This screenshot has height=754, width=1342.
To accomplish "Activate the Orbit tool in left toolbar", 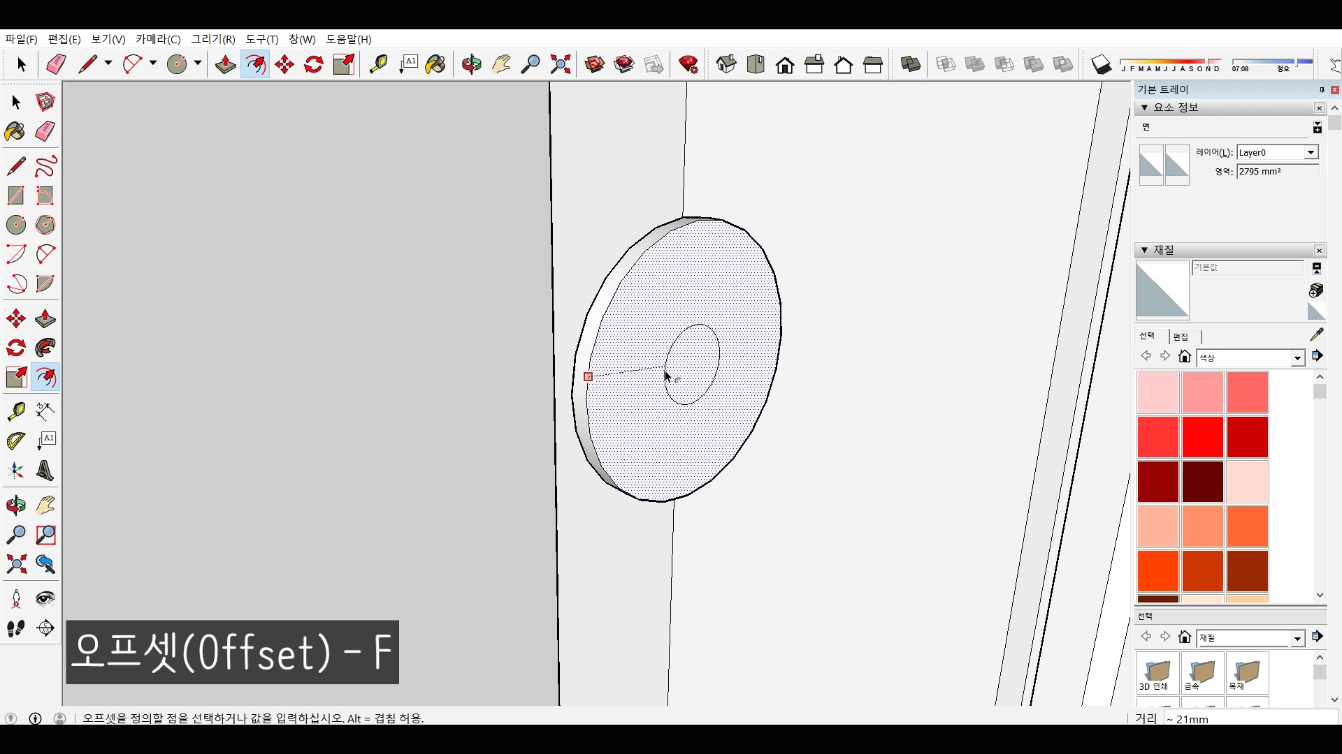I will tap(15, 505).
